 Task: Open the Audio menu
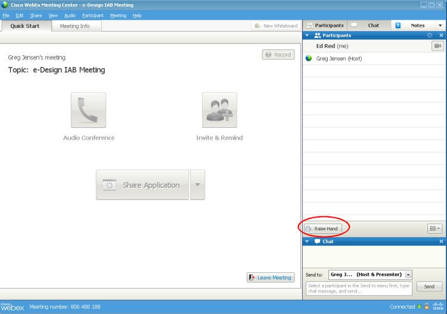click(70, 15)
